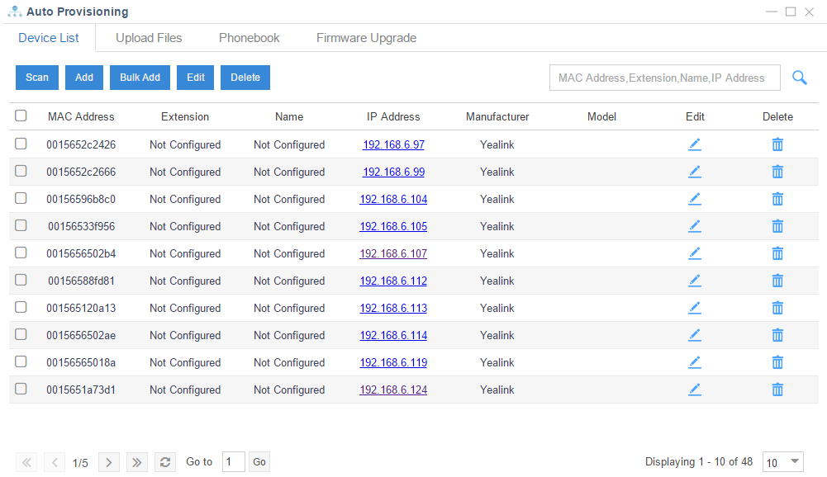The width and height of the screenshot is (827, 477).
Task: Switch to the Upload Files tab
Action: [x=149, y=38]
